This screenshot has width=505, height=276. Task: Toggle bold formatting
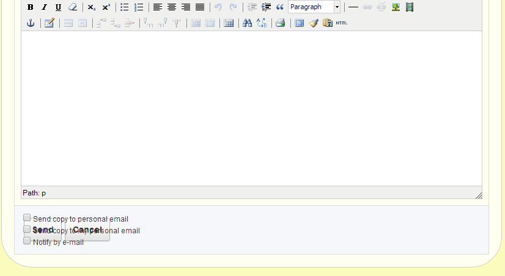(31, 7)
